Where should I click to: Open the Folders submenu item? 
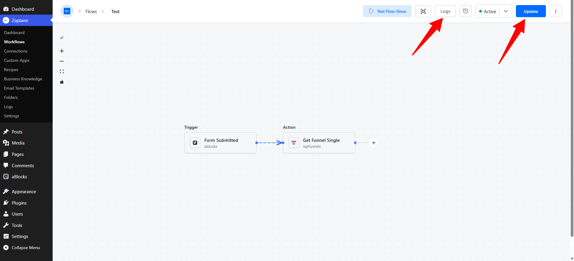(11, 97)
